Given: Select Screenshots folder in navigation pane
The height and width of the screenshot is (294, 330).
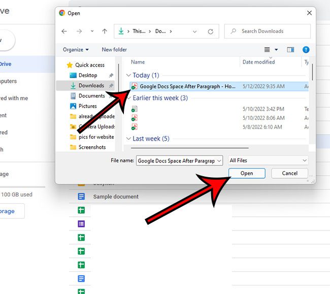Looking at the screenshot, I should click(92, 147).
